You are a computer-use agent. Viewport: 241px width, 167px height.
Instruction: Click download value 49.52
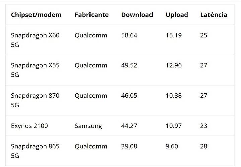(x=129, y=65)
